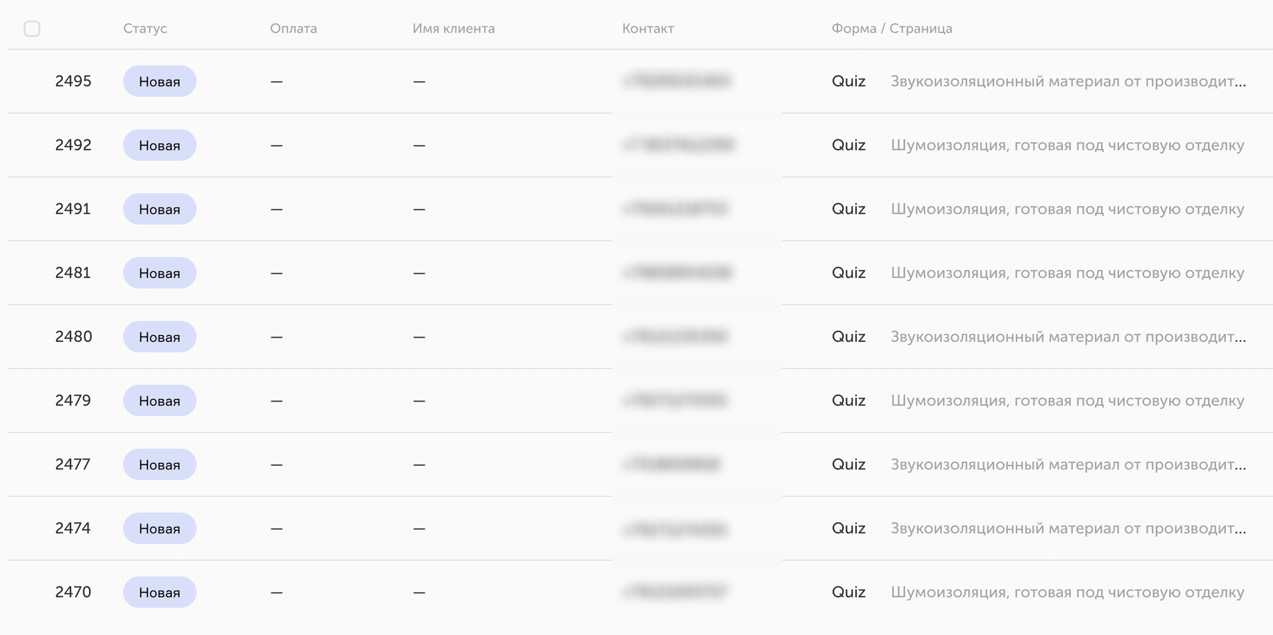
Task: Click the Новая badge for order 2474
Action: [160, 528]
